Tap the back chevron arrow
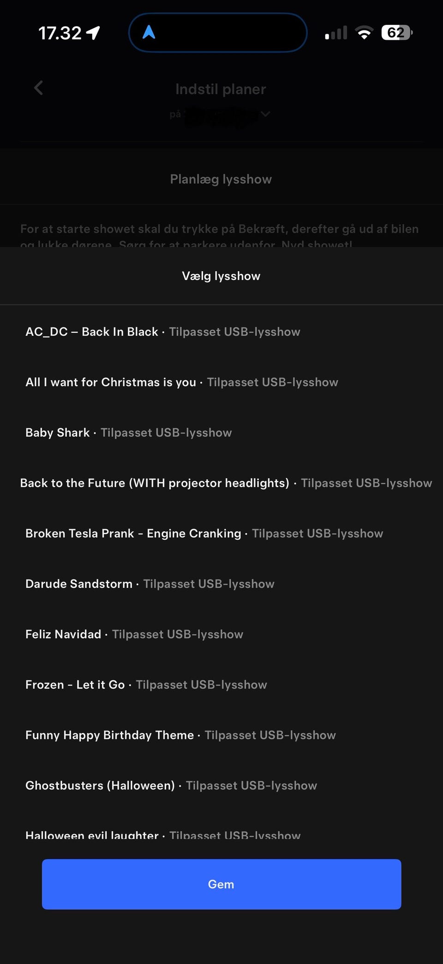 tap(39, 88)
